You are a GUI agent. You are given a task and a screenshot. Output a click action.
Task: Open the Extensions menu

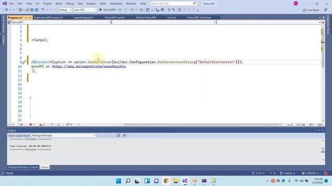(x=116, y=4)
